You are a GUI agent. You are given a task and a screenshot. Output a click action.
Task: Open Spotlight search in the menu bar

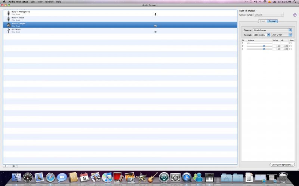tap(295, 2)
